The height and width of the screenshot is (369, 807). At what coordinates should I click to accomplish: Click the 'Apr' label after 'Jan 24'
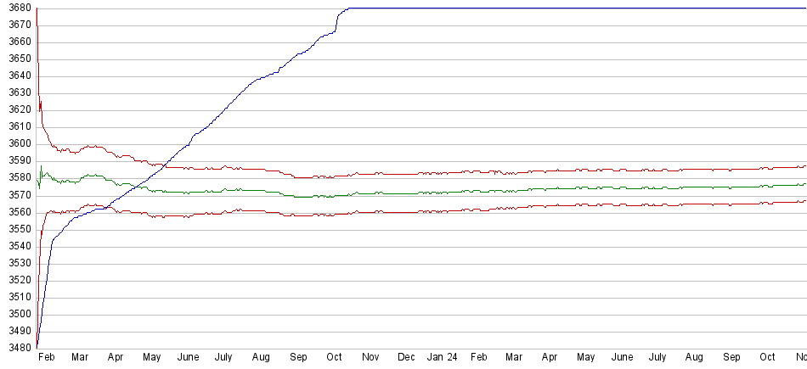pyautogui.click(x=550, y=358)
